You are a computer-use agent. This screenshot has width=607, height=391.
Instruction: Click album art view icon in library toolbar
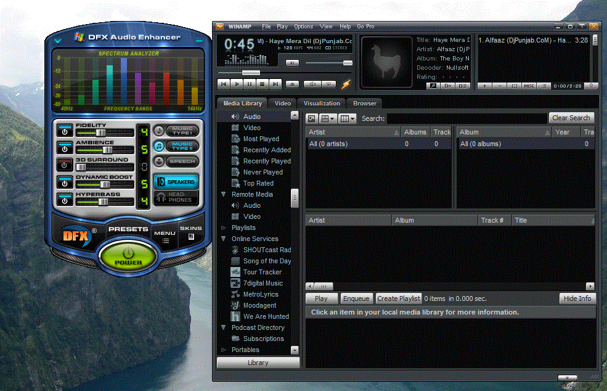312,118
